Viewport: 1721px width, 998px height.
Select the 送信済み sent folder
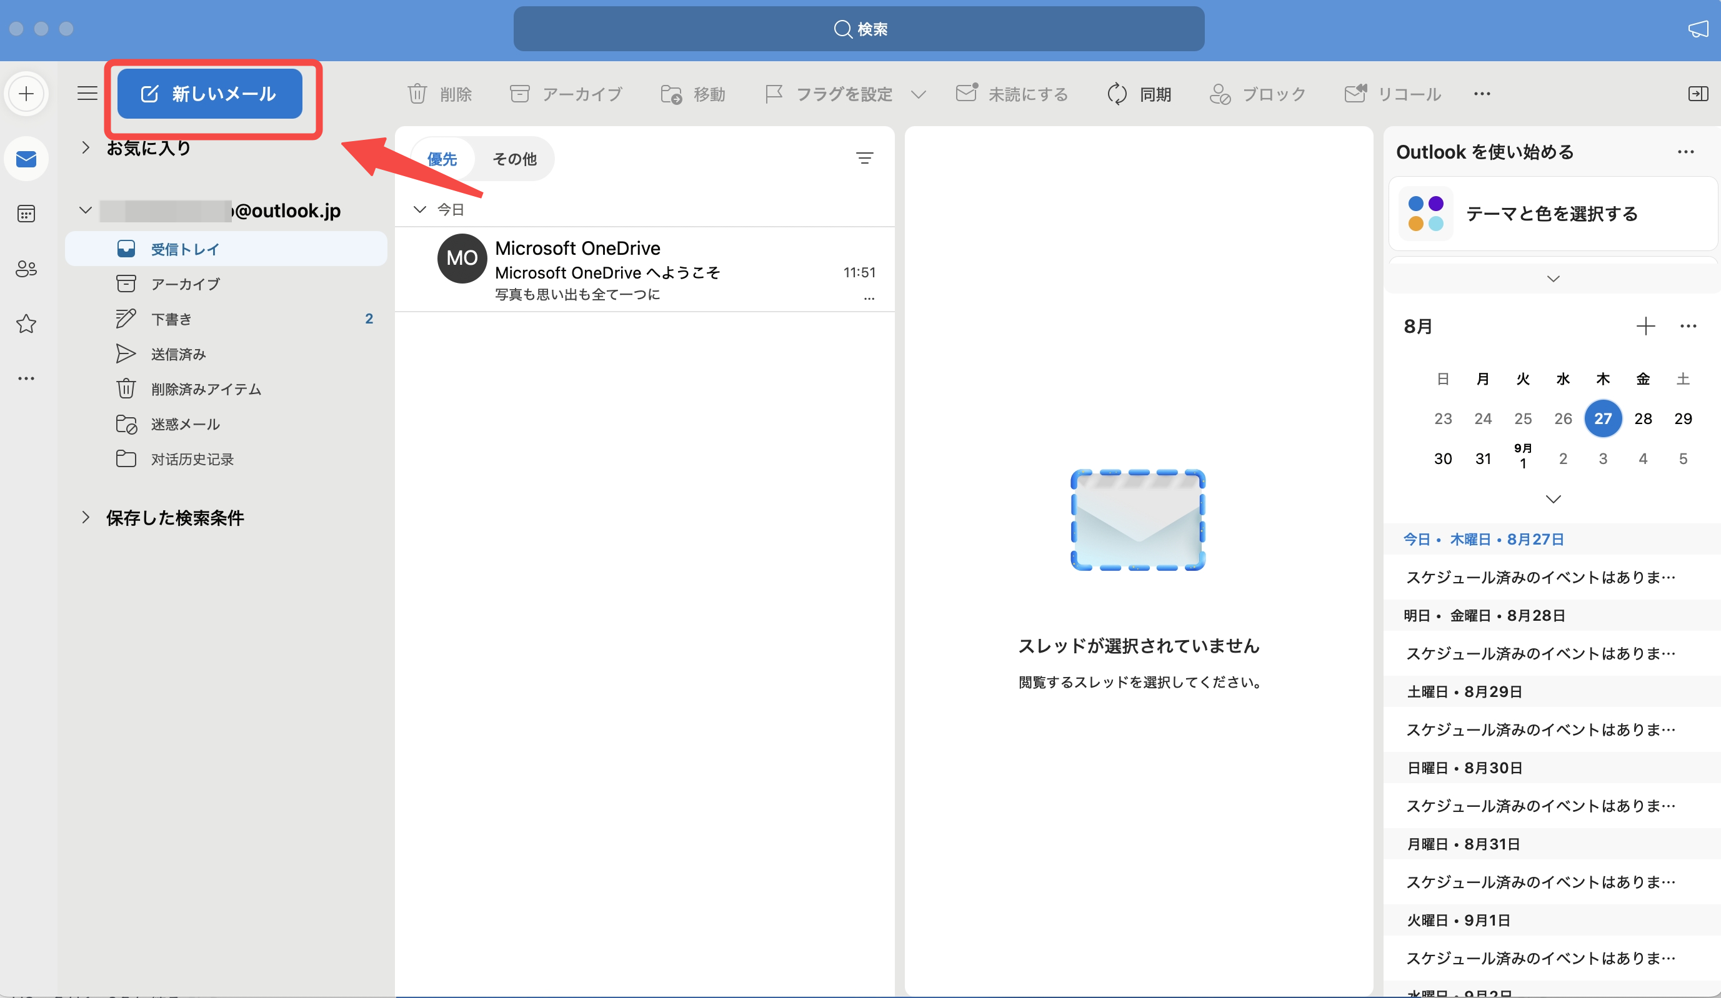coord(226,353)
